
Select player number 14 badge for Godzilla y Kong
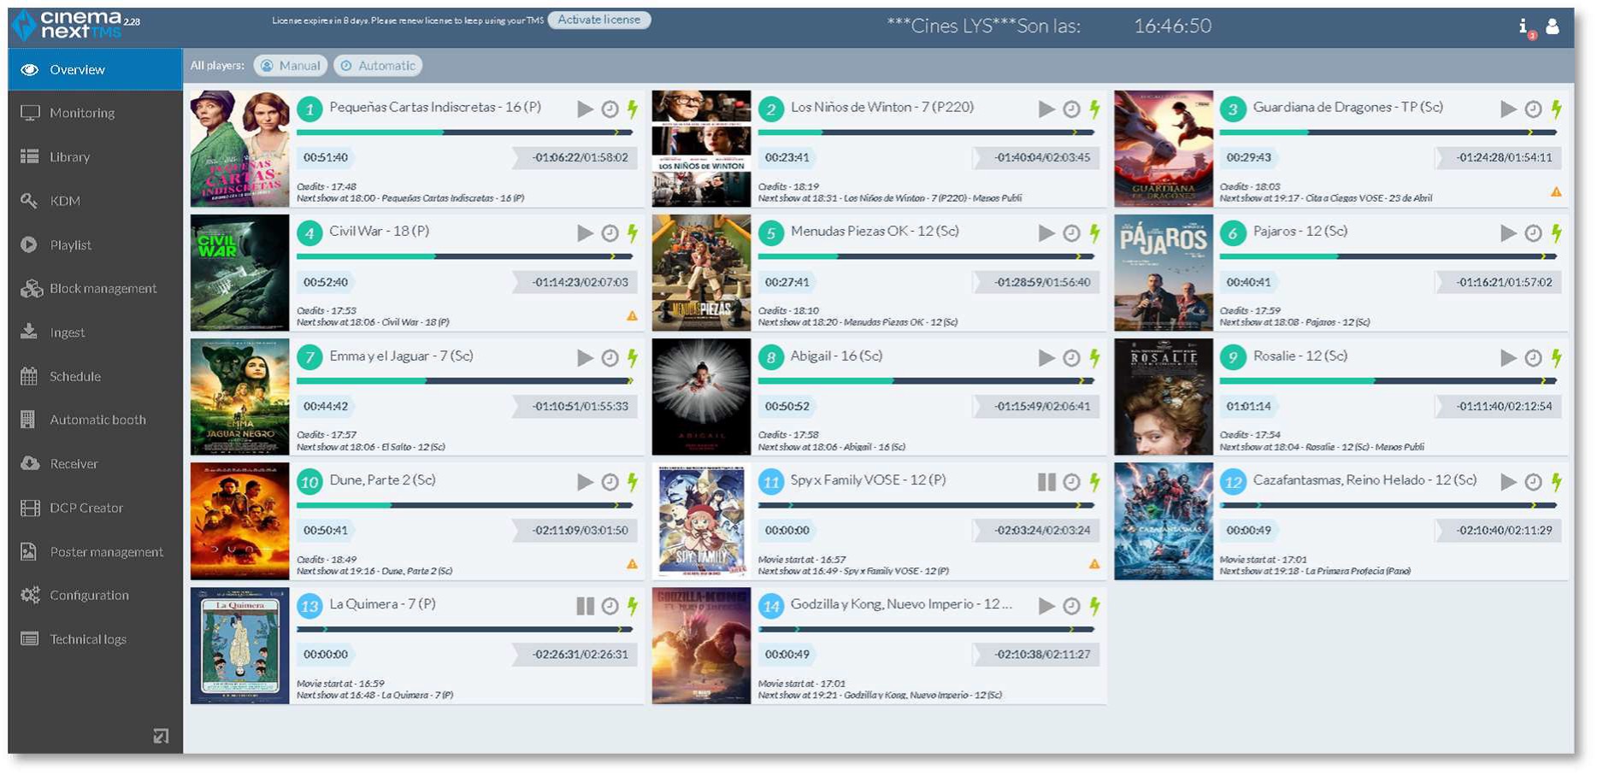pyautogui.click(x=771, y=606)
